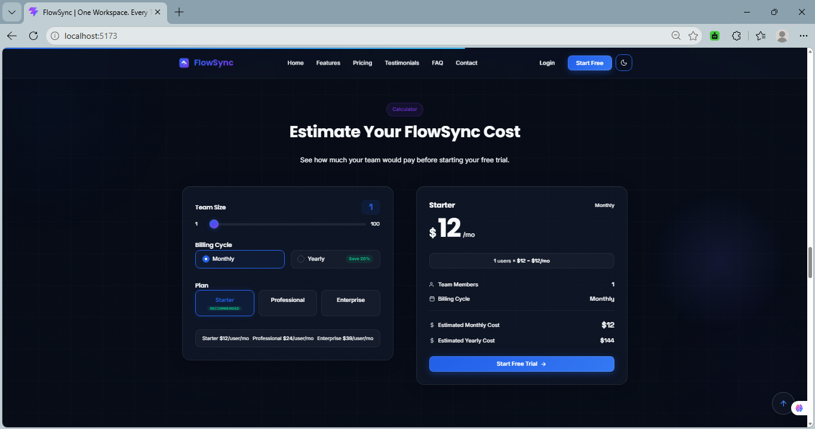Open the browser zoom magnifier icon
The height and width of the screenshot is (429, 815).
[676, 36]
